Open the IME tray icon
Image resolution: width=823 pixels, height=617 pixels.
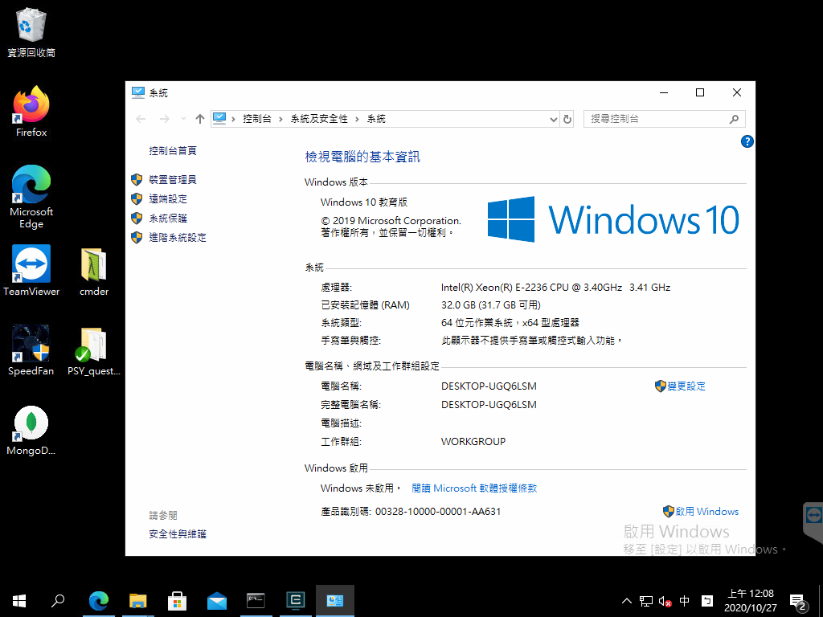[x=707, y=601]
